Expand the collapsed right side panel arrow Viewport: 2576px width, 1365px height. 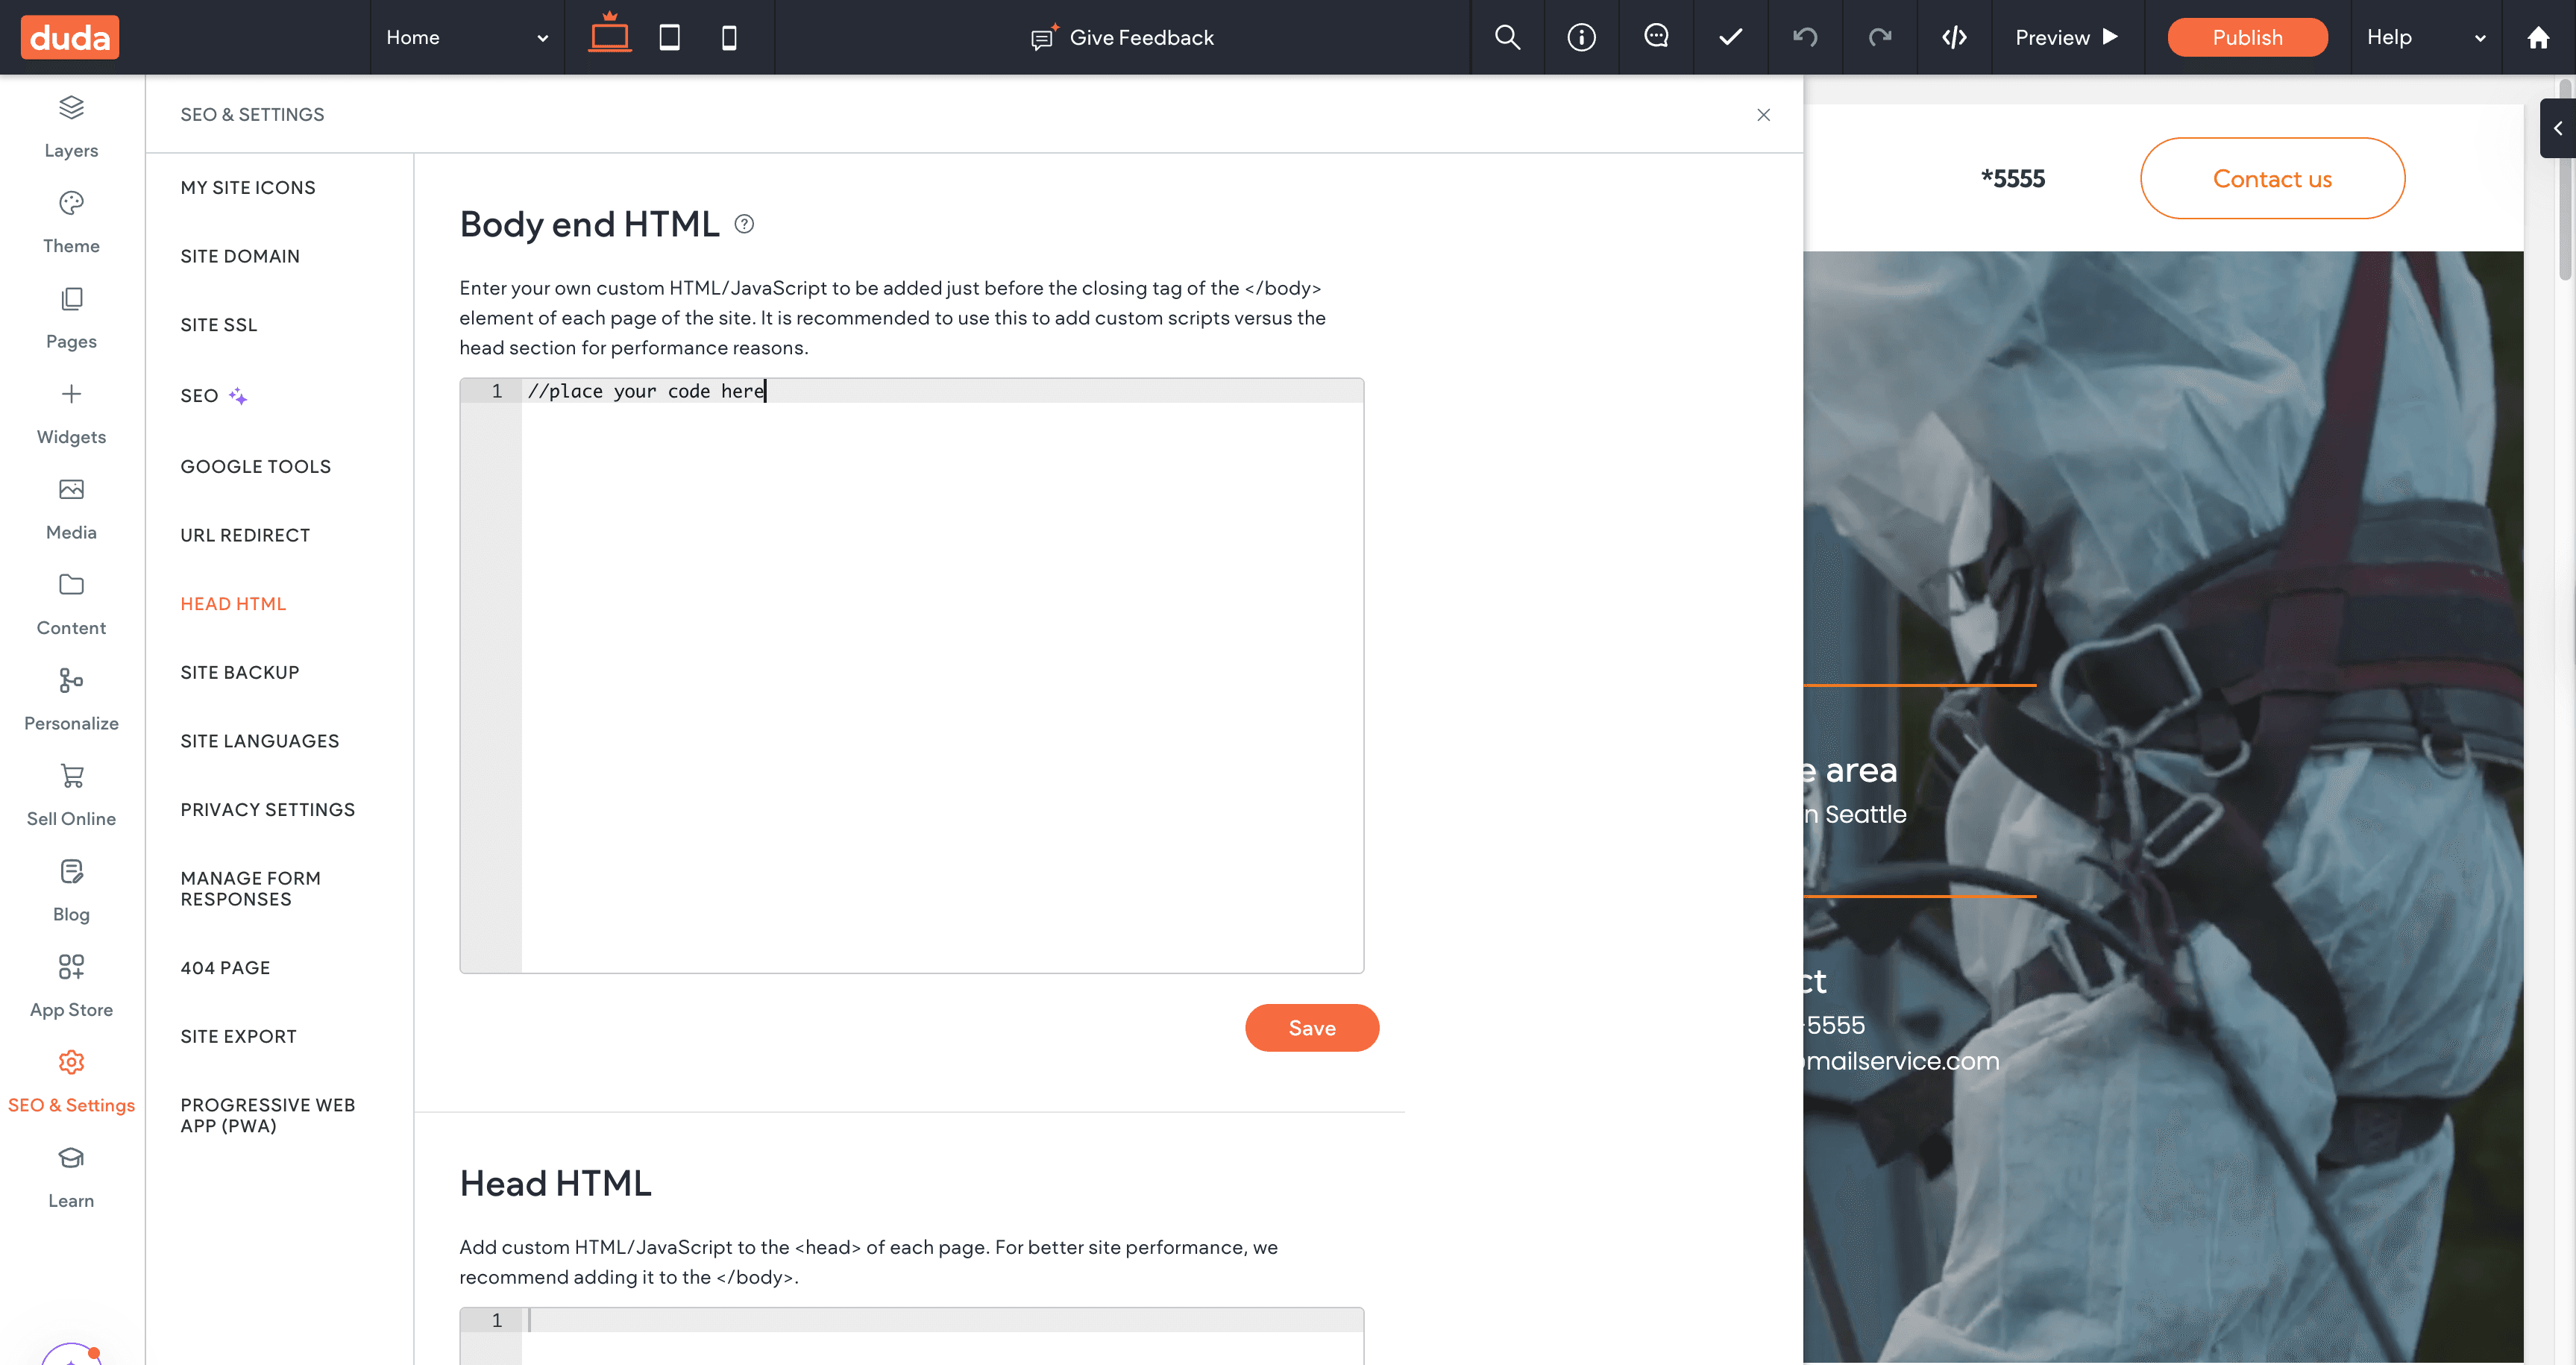point(2557,128)
